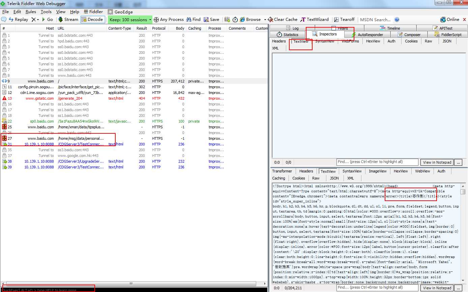Image resolution: width=468 pixels, height=292 pixels.
Task: Click the red warning icon of session 13
Action: click(x=4, y=98)
